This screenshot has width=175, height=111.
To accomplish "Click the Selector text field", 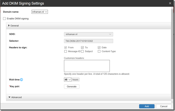I will click(x=88, y=41).
